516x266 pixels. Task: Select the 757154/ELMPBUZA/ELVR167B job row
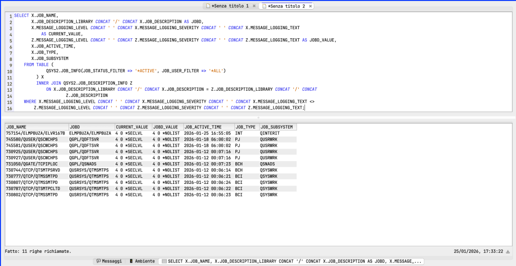tap(35, 133)
